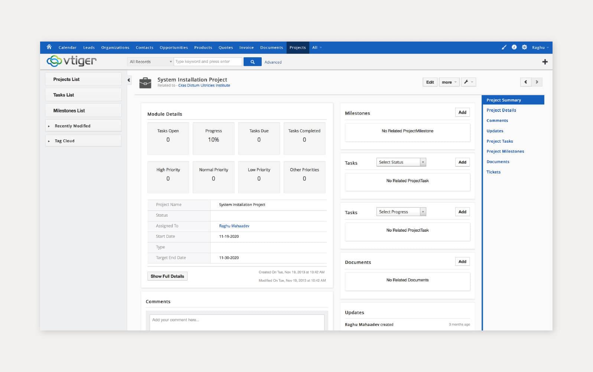Viewport: 593px width, 372px height.
Task: Go to next record arrow
Action: tap(537, 82)
